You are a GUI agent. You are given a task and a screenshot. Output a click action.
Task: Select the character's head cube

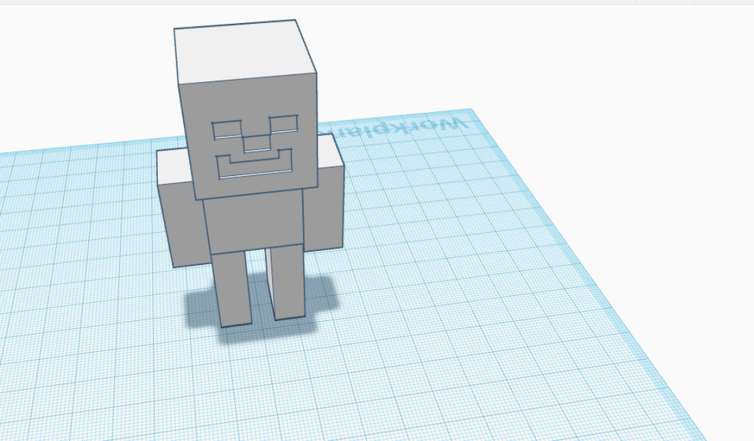(245, 98)
